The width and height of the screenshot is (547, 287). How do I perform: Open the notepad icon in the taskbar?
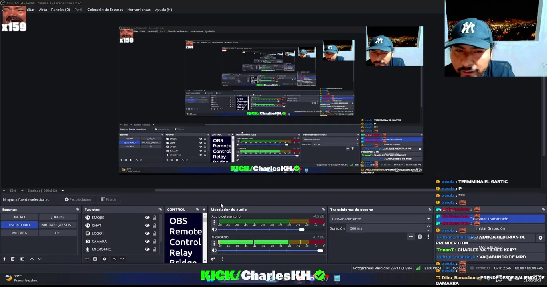coord(337,278)
